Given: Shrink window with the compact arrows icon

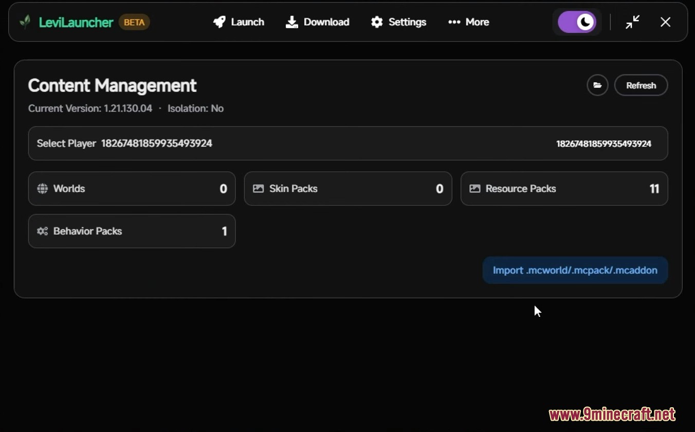Looking at the screenshot, I should (x=632, y=22).
